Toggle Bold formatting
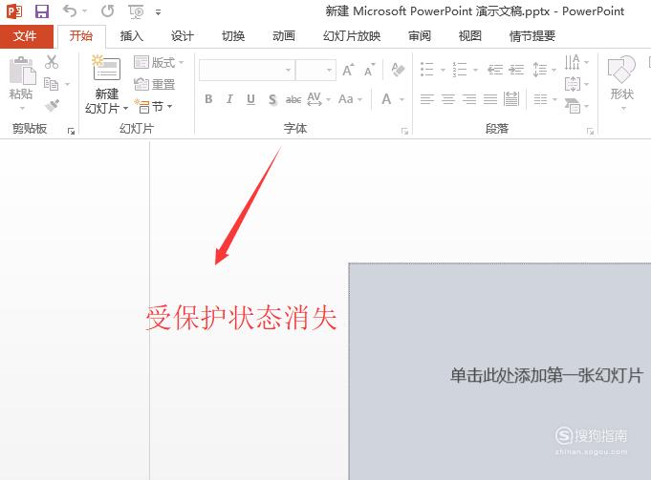 pos(208,99)
